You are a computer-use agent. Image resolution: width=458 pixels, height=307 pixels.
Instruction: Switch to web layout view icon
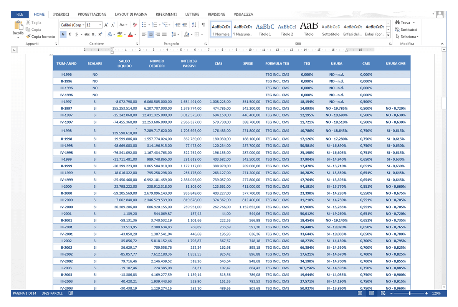(383, 293)
